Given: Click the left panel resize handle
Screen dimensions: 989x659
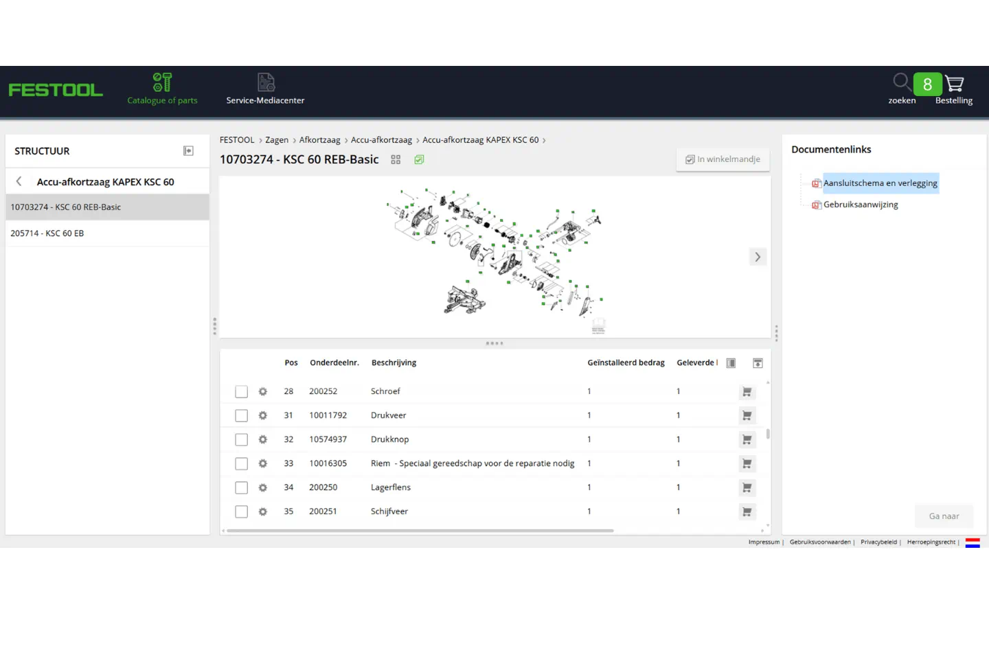Looking at the screenshot, I should [x=214, y=326].
